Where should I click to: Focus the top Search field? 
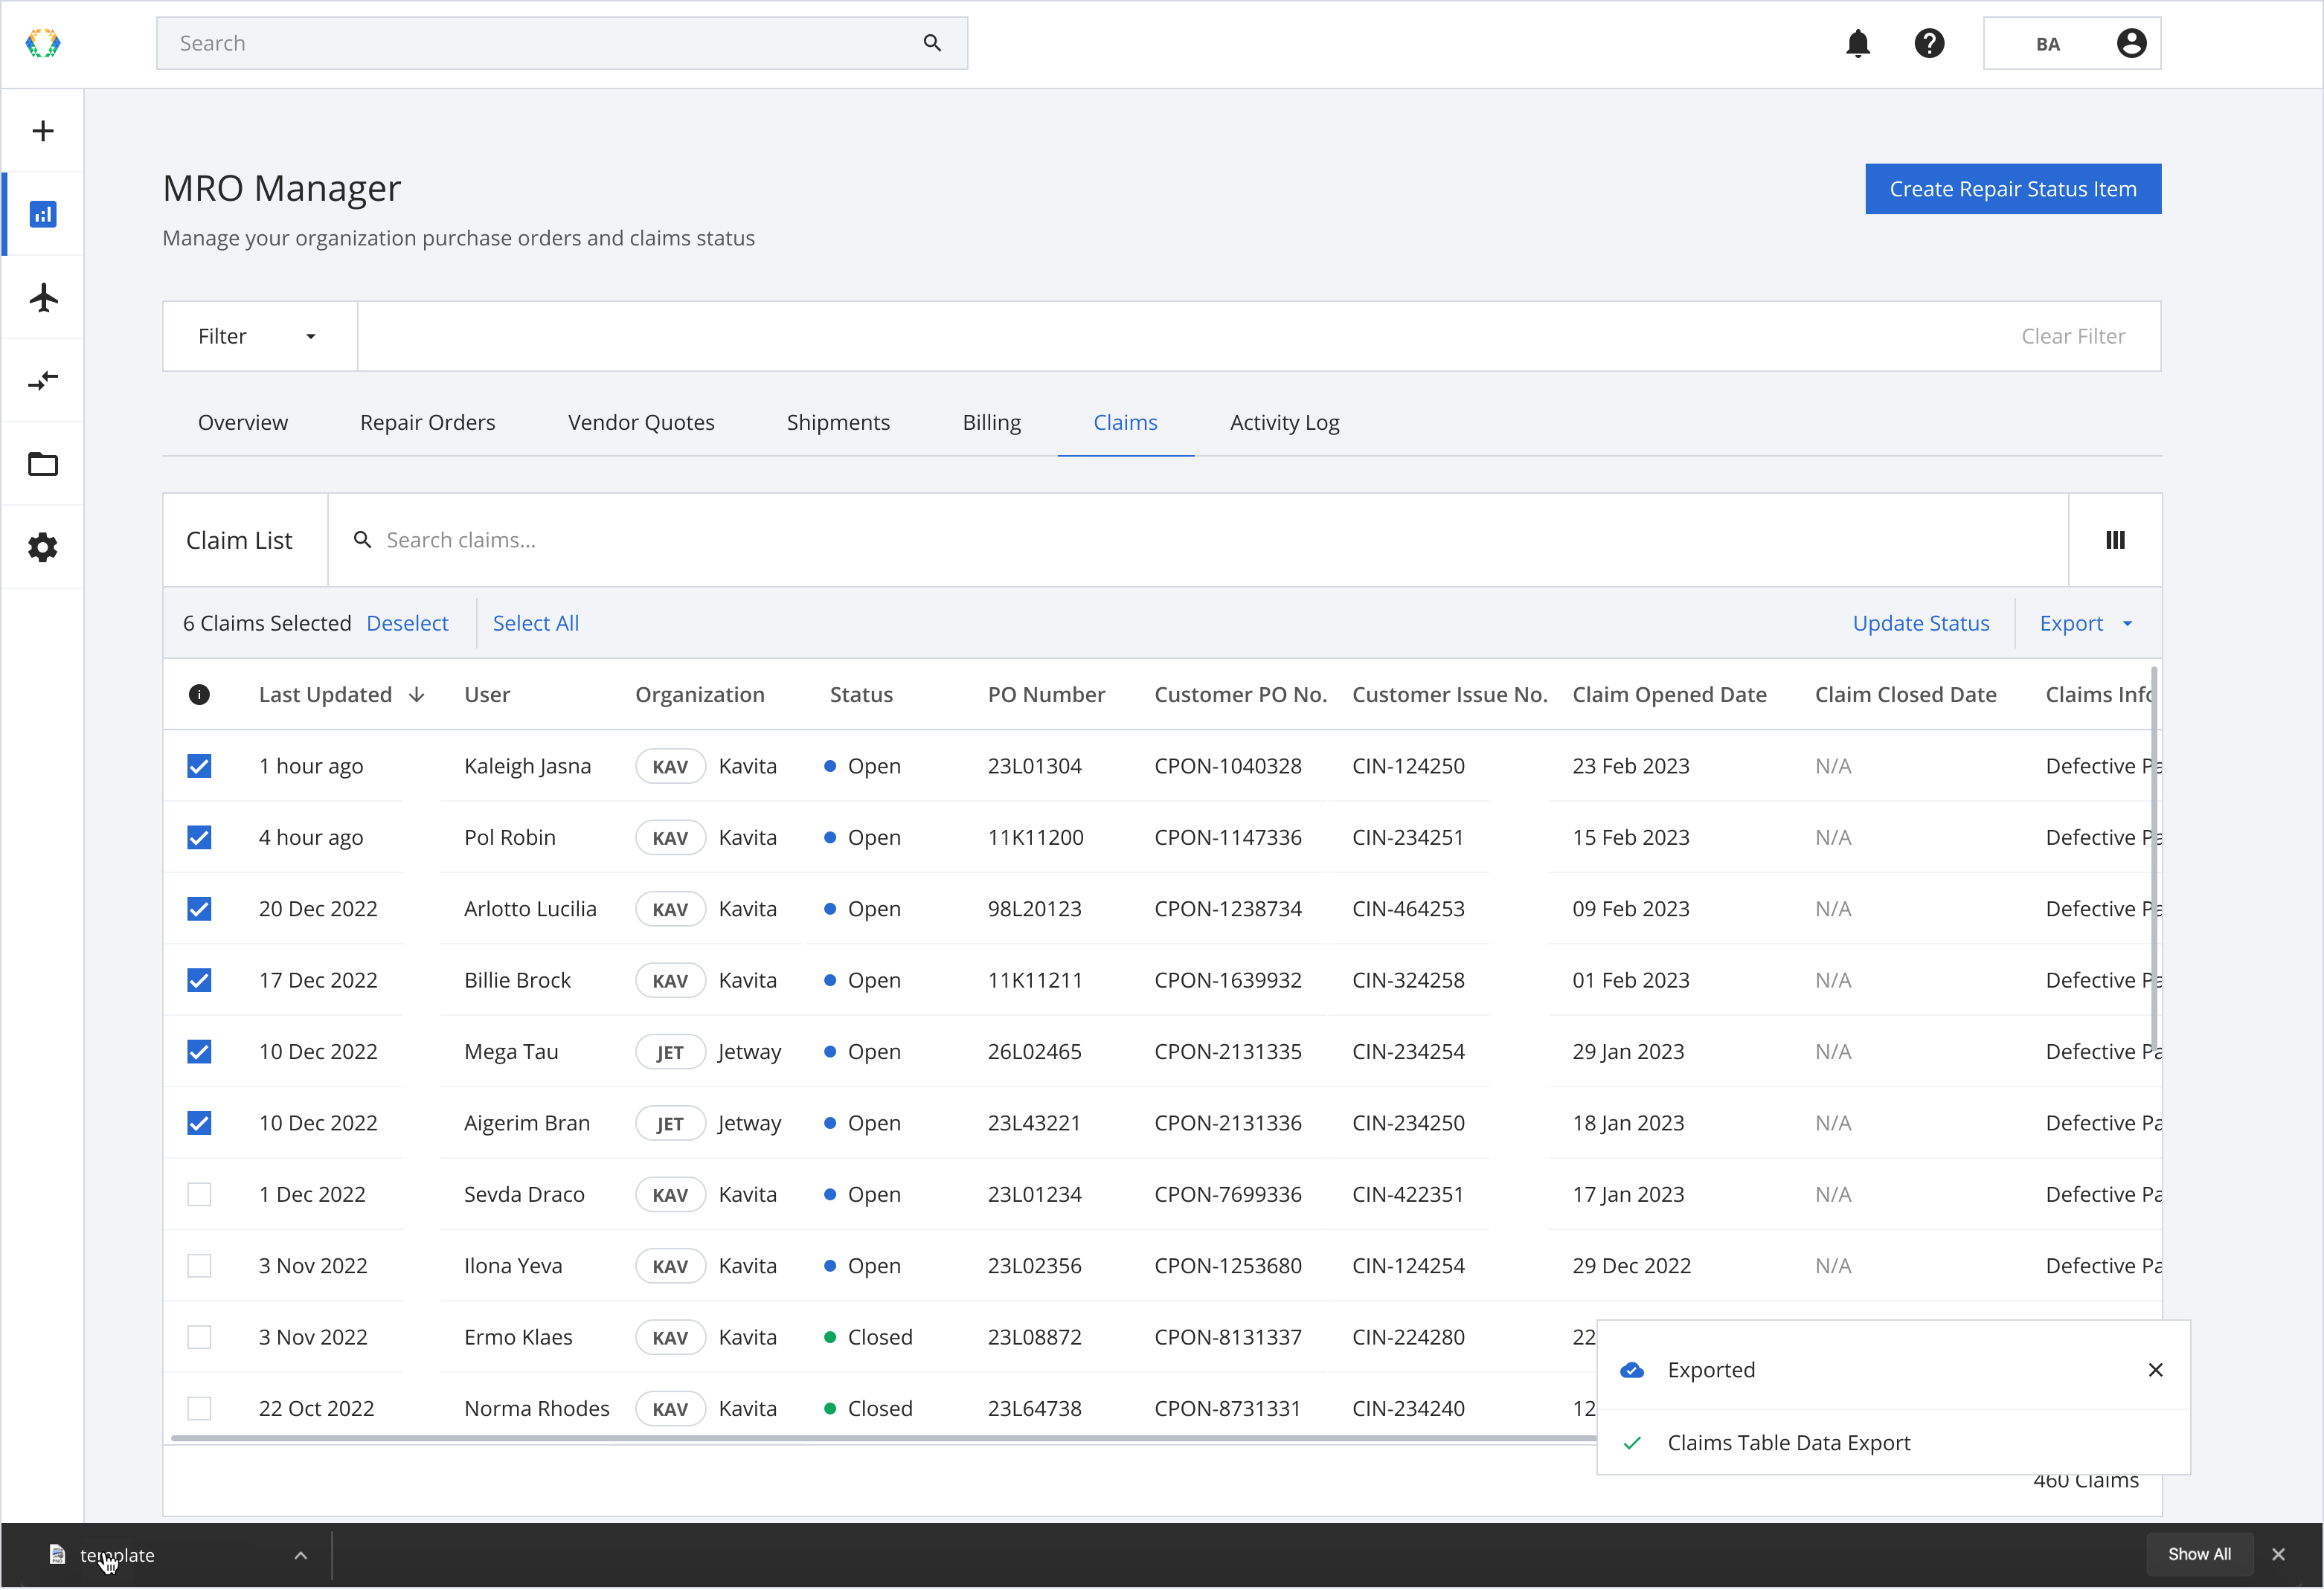(x=561, y=43)
